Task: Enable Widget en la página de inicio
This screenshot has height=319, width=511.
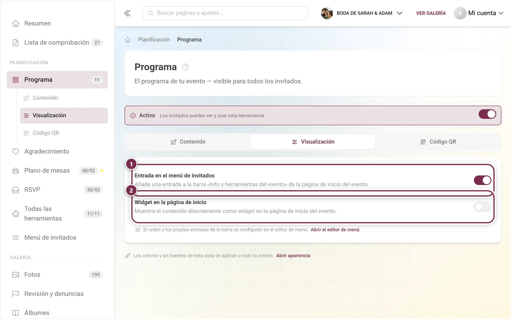Action: tap(483, 207)
